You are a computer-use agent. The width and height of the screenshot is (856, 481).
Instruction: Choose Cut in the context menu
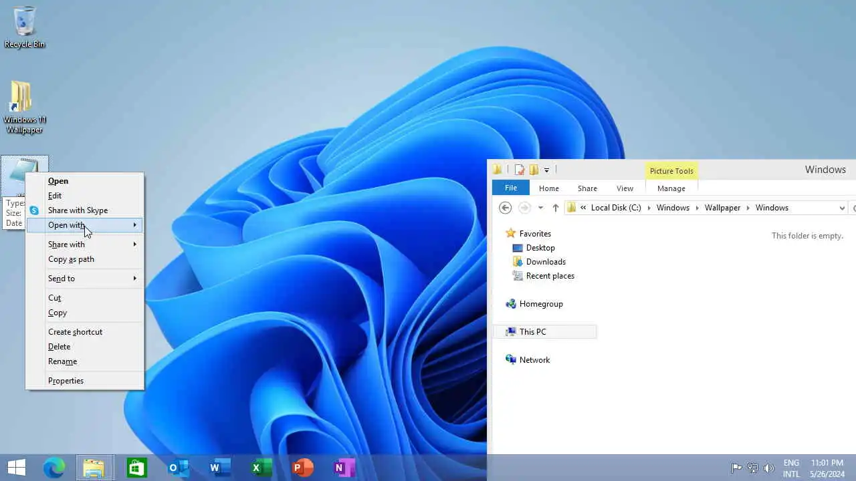(84, 298)
